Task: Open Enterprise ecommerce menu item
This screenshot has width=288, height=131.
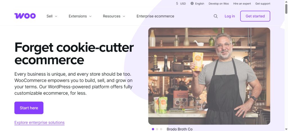Action: point(155,16)
